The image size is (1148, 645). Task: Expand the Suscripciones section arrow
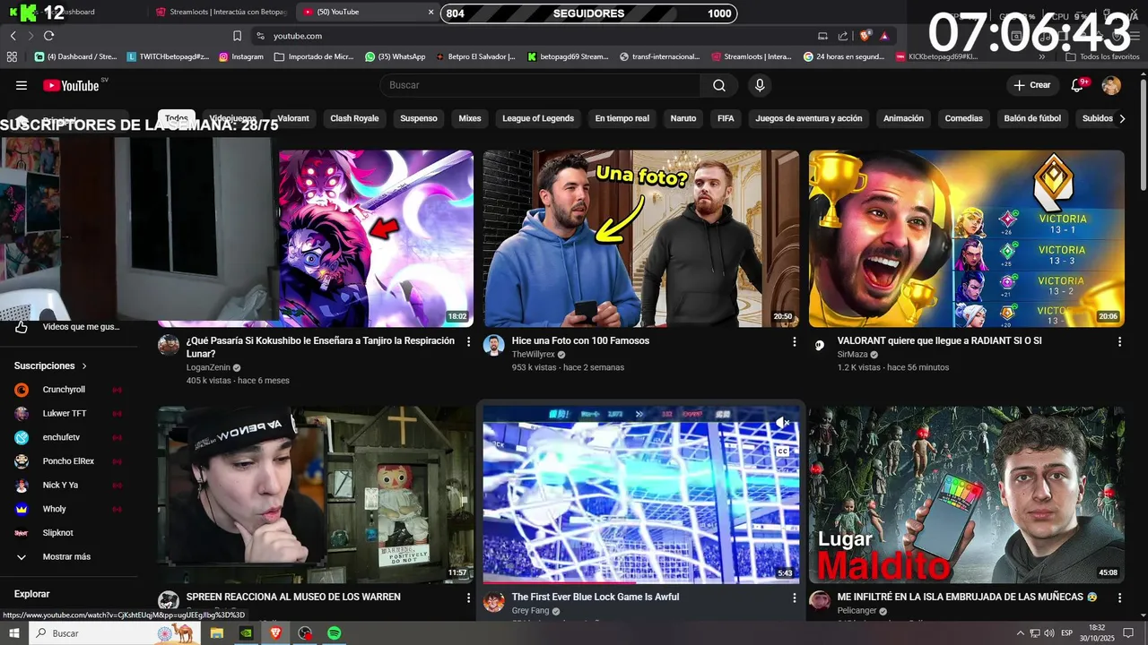coord(84,366)
